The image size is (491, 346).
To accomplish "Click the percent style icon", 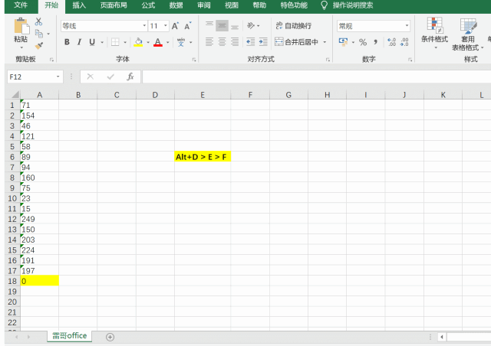I will (x=363, y=42).
